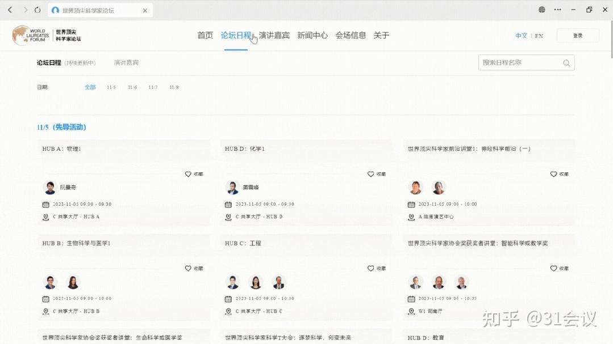Screen dimensions: 613x344
Task: Open the HUB D: 化学1 session title
Action: (x=245, y=149)
